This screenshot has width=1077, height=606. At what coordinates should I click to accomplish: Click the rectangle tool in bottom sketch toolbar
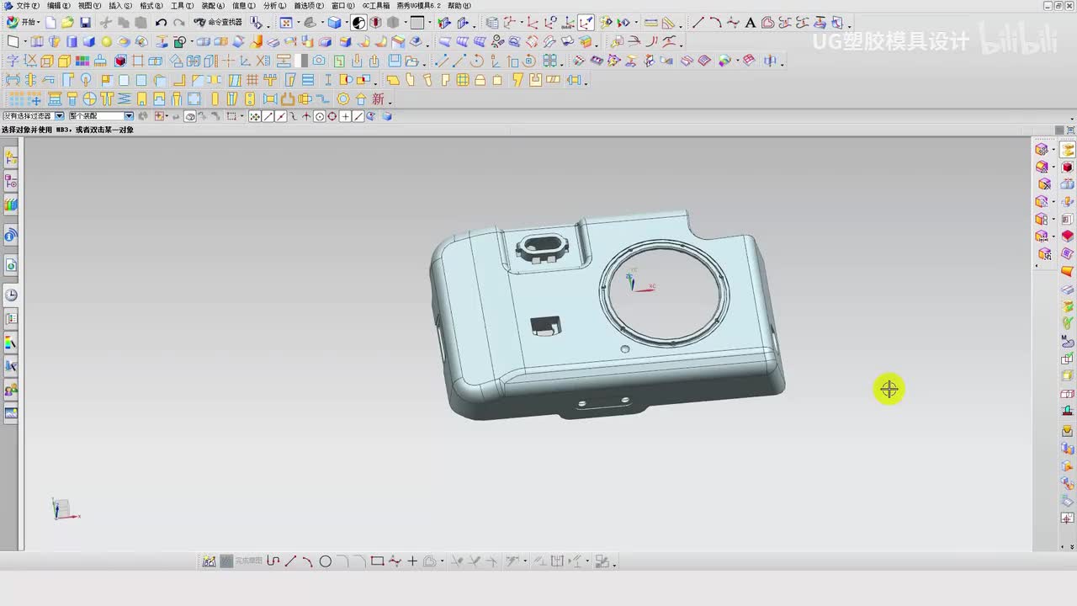click(x=377, y=561)
